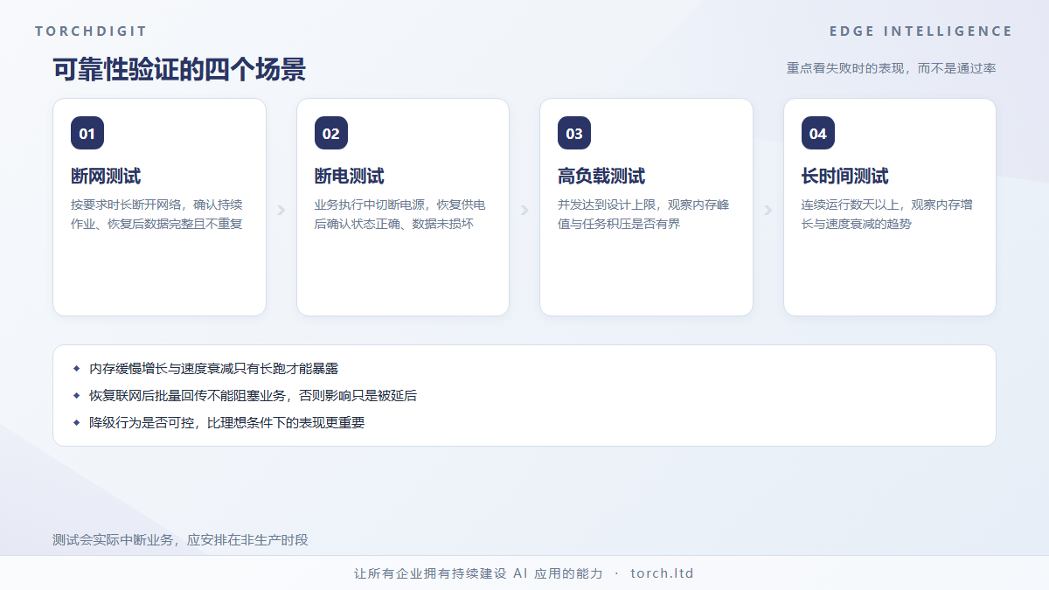Click the description text under 断网测试
Screen dimensions: 1049x590
pyautogui.click(x=157, y=214)
